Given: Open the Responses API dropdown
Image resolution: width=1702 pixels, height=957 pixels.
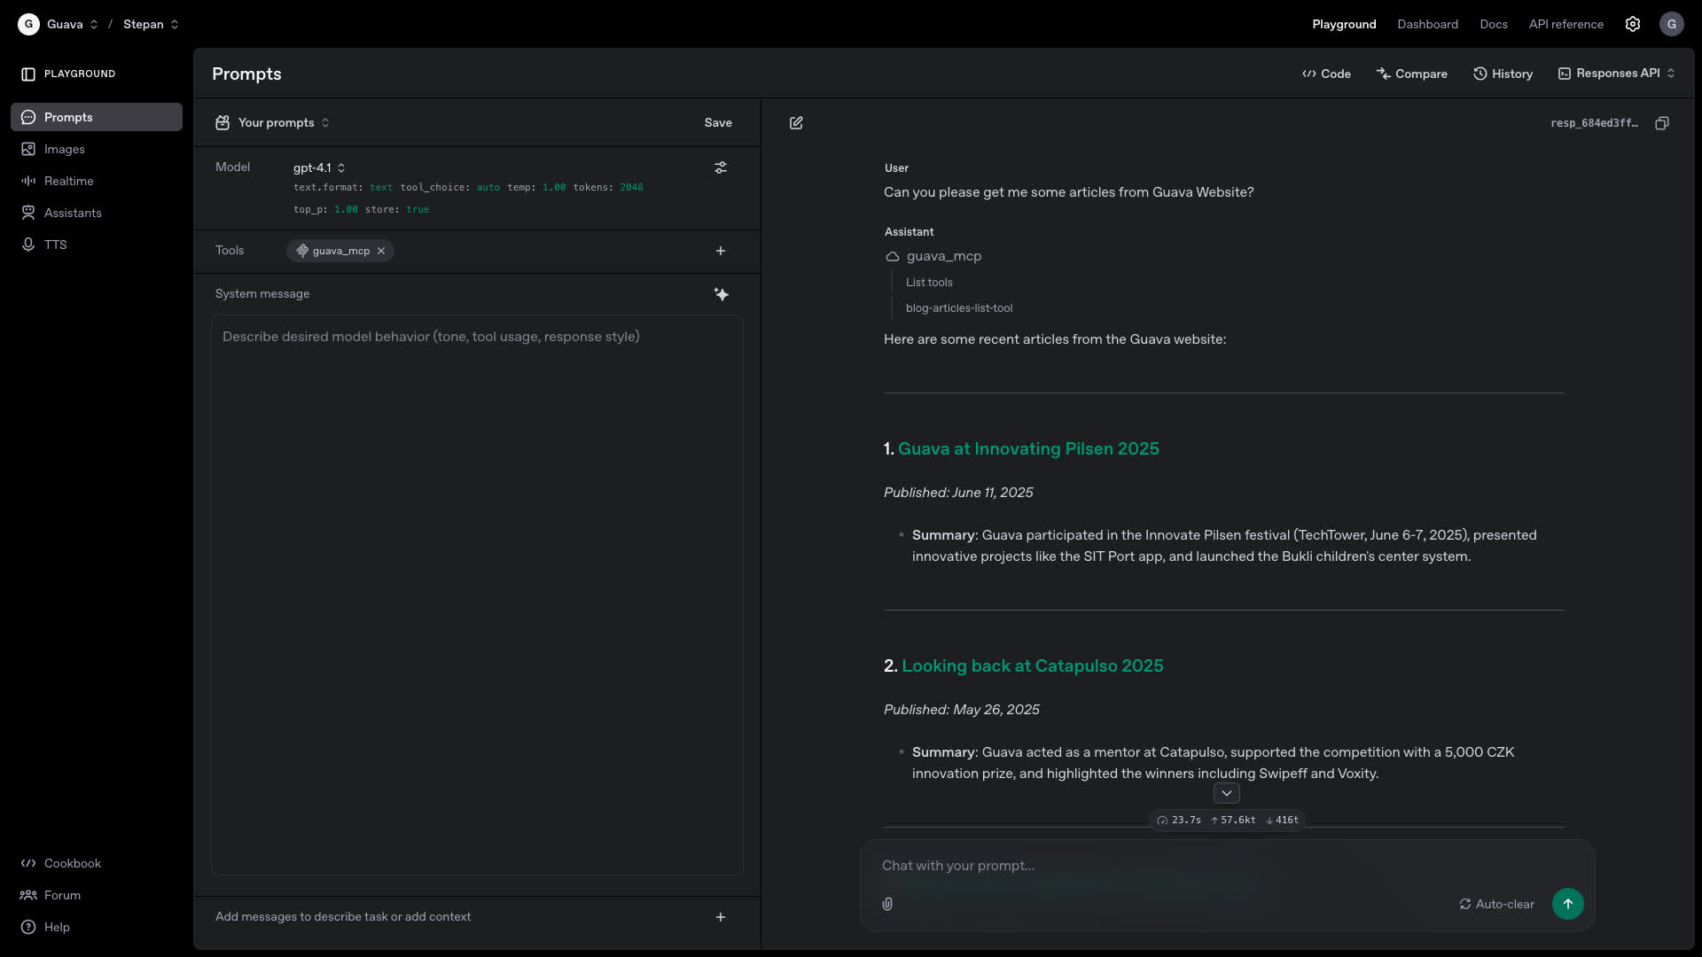Looking at the screenshot, I should [1617, 74].
